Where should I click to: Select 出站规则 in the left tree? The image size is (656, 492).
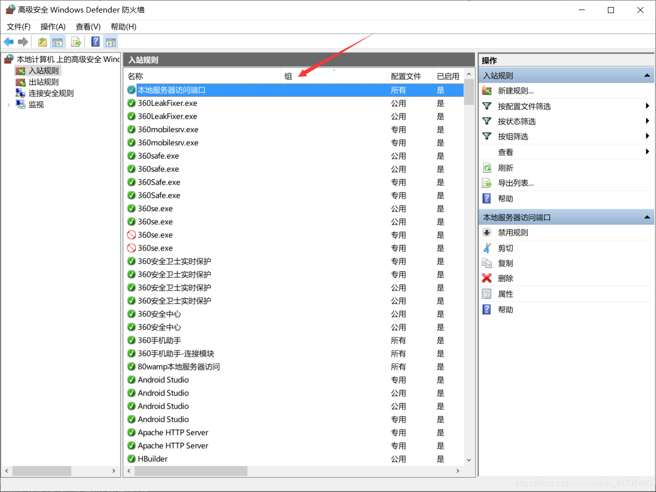tap(44, 82)
